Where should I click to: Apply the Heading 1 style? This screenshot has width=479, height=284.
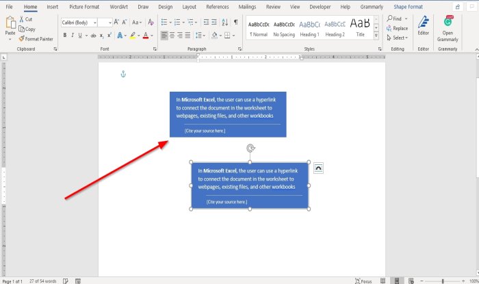[309, 27]
